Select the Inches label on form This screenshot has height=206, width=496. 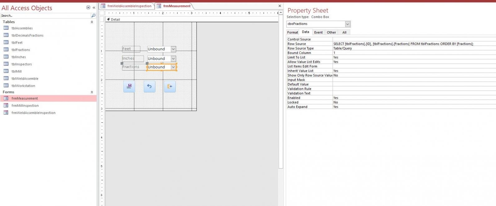(133, 59)
